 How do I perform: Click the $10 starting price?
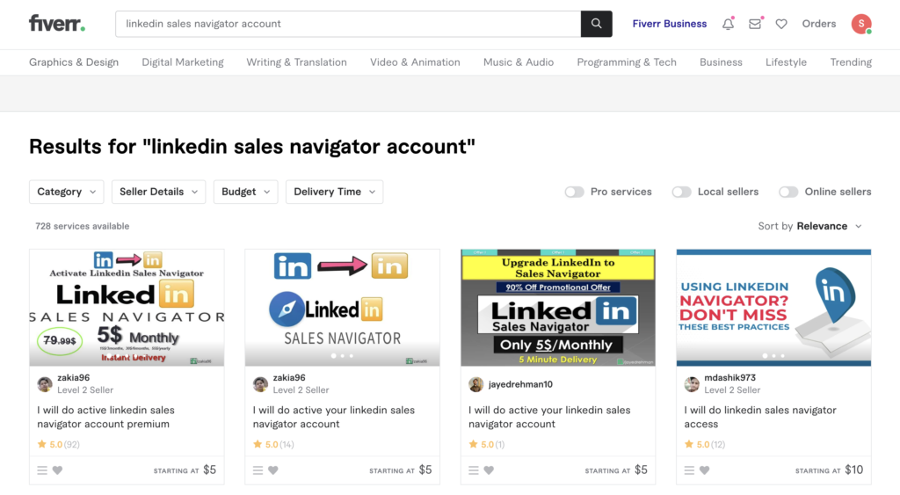854,470
